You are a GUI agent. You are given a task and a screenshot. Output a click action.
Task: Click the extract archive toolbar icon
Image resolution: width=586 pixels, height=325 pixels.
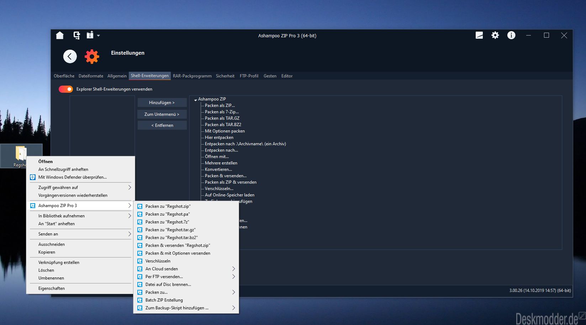click(90, 35)
